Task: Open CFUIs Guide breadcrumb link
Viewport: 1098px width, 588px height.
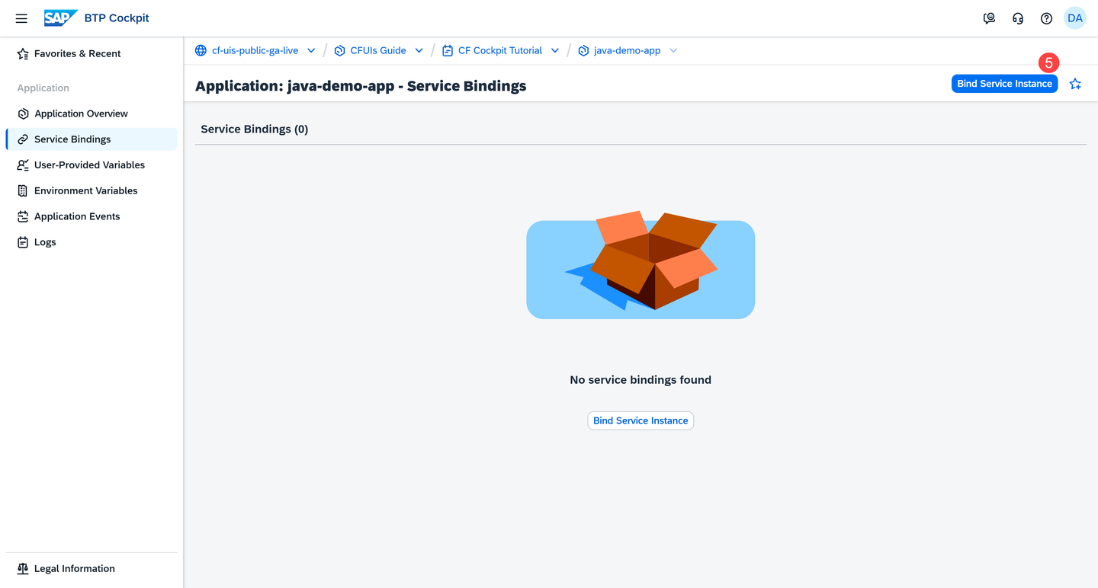Action: click(378, 50)
